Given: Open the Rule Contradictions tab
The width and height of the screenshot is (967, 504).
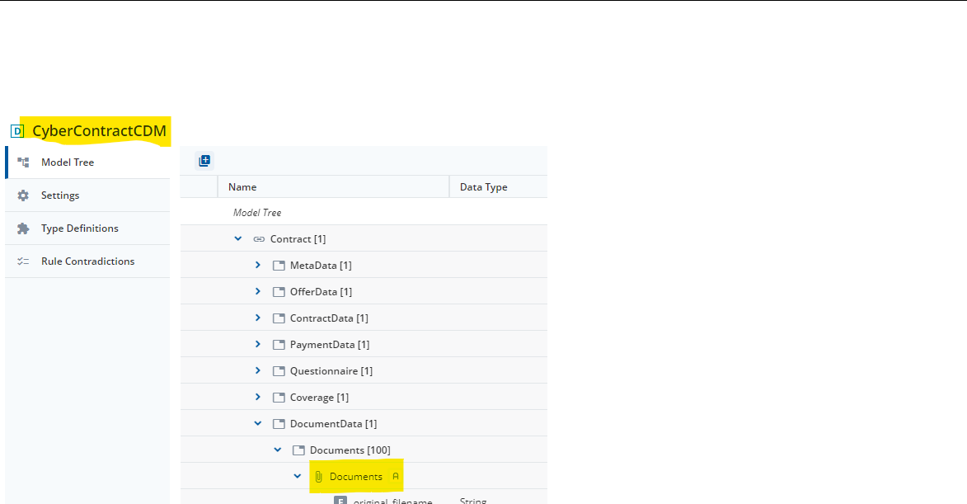Looking at the screenshot, I should [87, 261].
